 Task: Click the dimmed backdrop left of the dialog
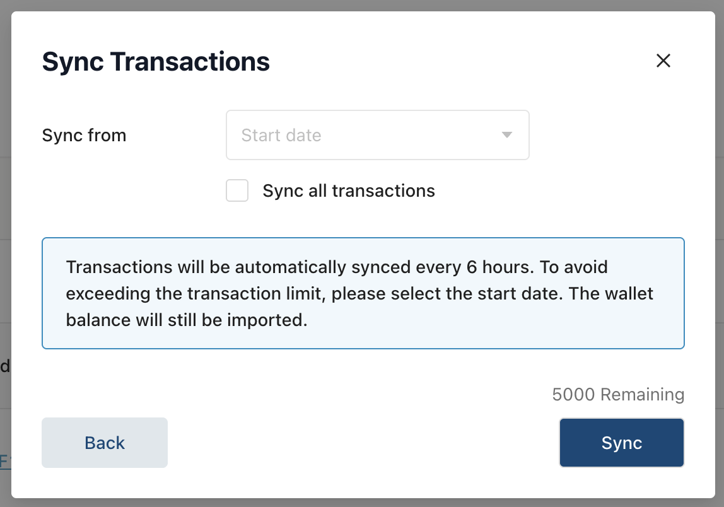5,252
